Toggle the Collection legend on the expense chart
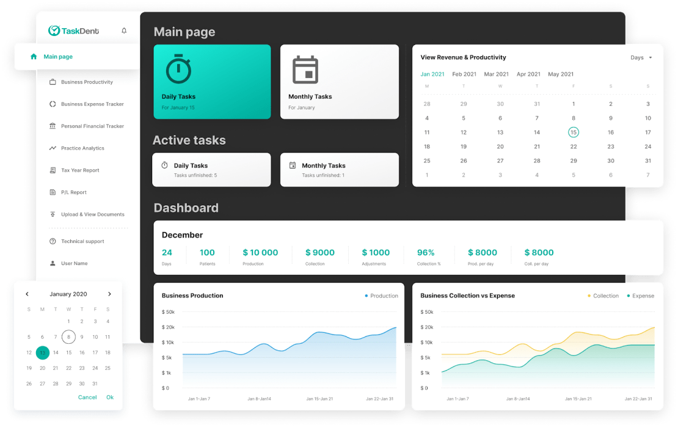The width and height of the screenshot is (678, 428). pyautogui.click(x=603, y=295)
